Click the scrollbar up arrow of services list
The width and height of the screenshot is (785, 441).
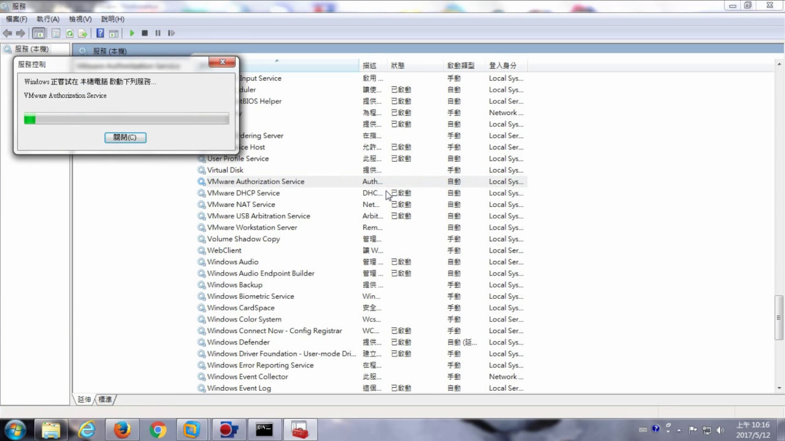[x=779, y=64]
